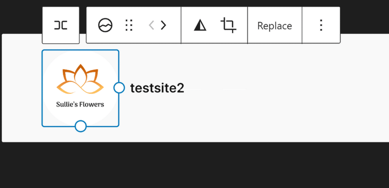
Task: Click the orange lotus flower graphic
Action: pyautogui.click(x=80, y=80)
